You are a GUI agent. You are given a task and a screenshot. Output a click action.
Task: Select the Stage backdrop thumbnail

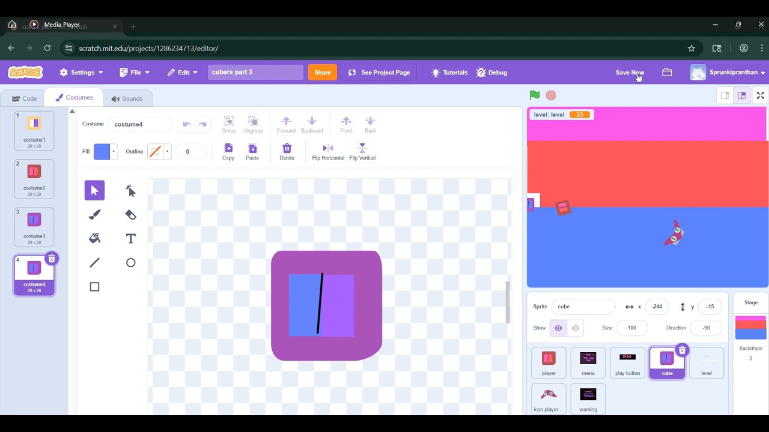coord(750,328)
